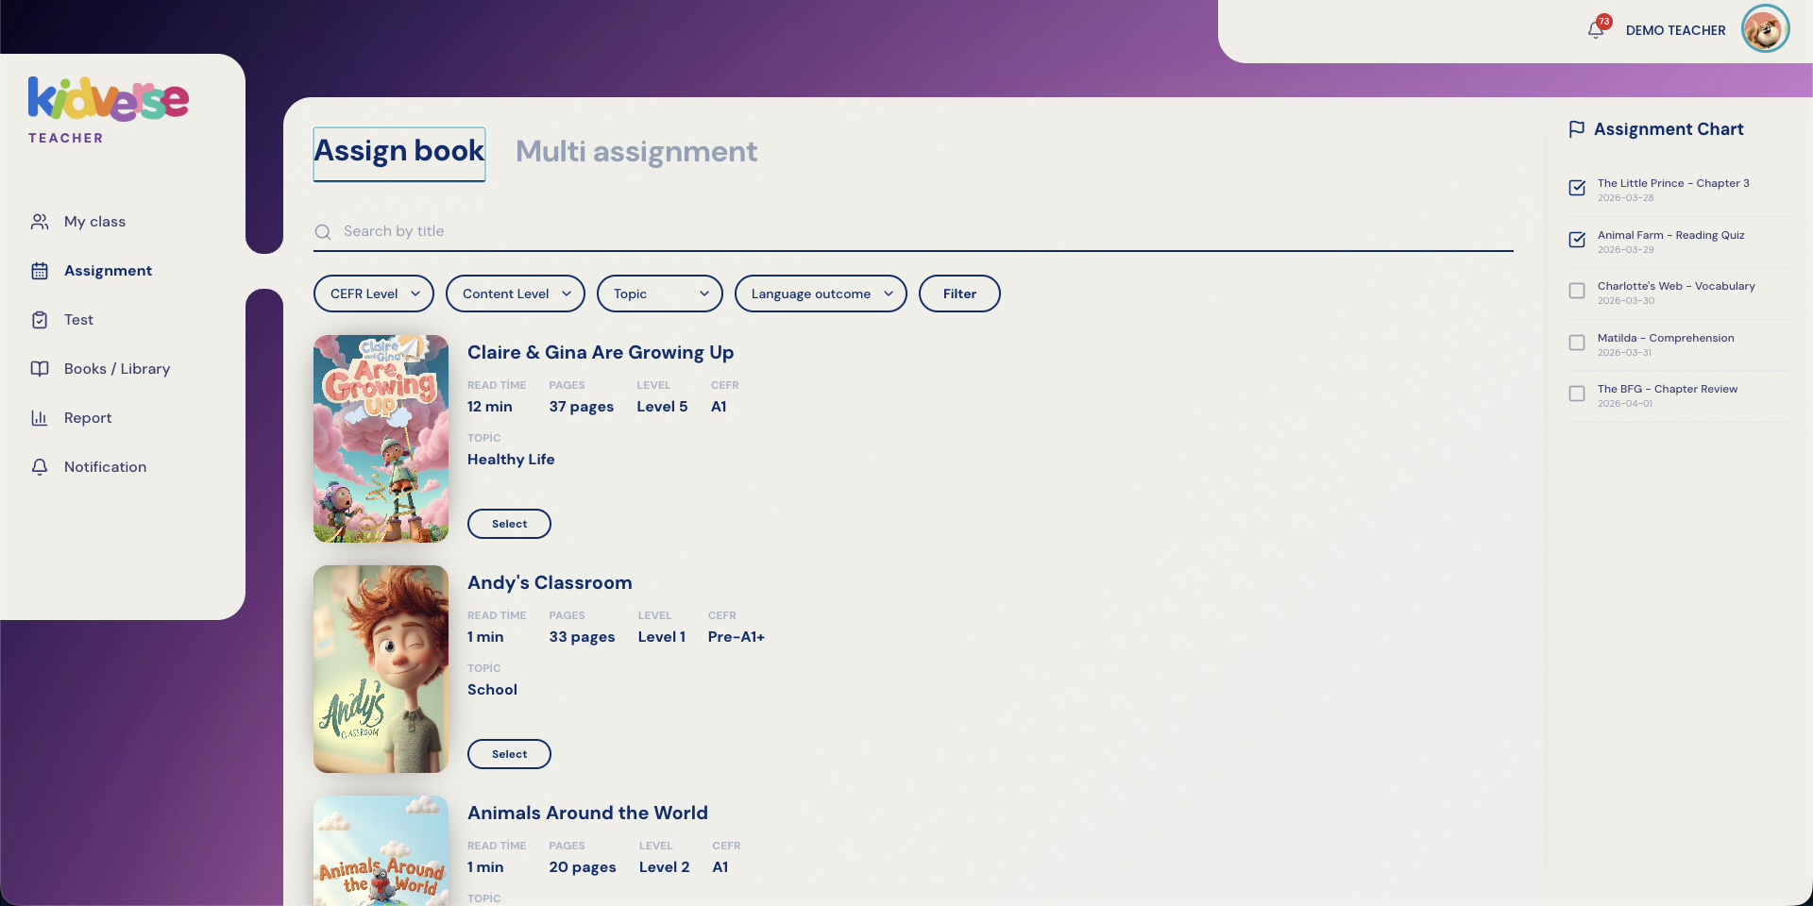Check the Charlotte's Web – Vocabulary checkbox
The height and width of the screenshot is (906, 1813).
[1577, 291]
